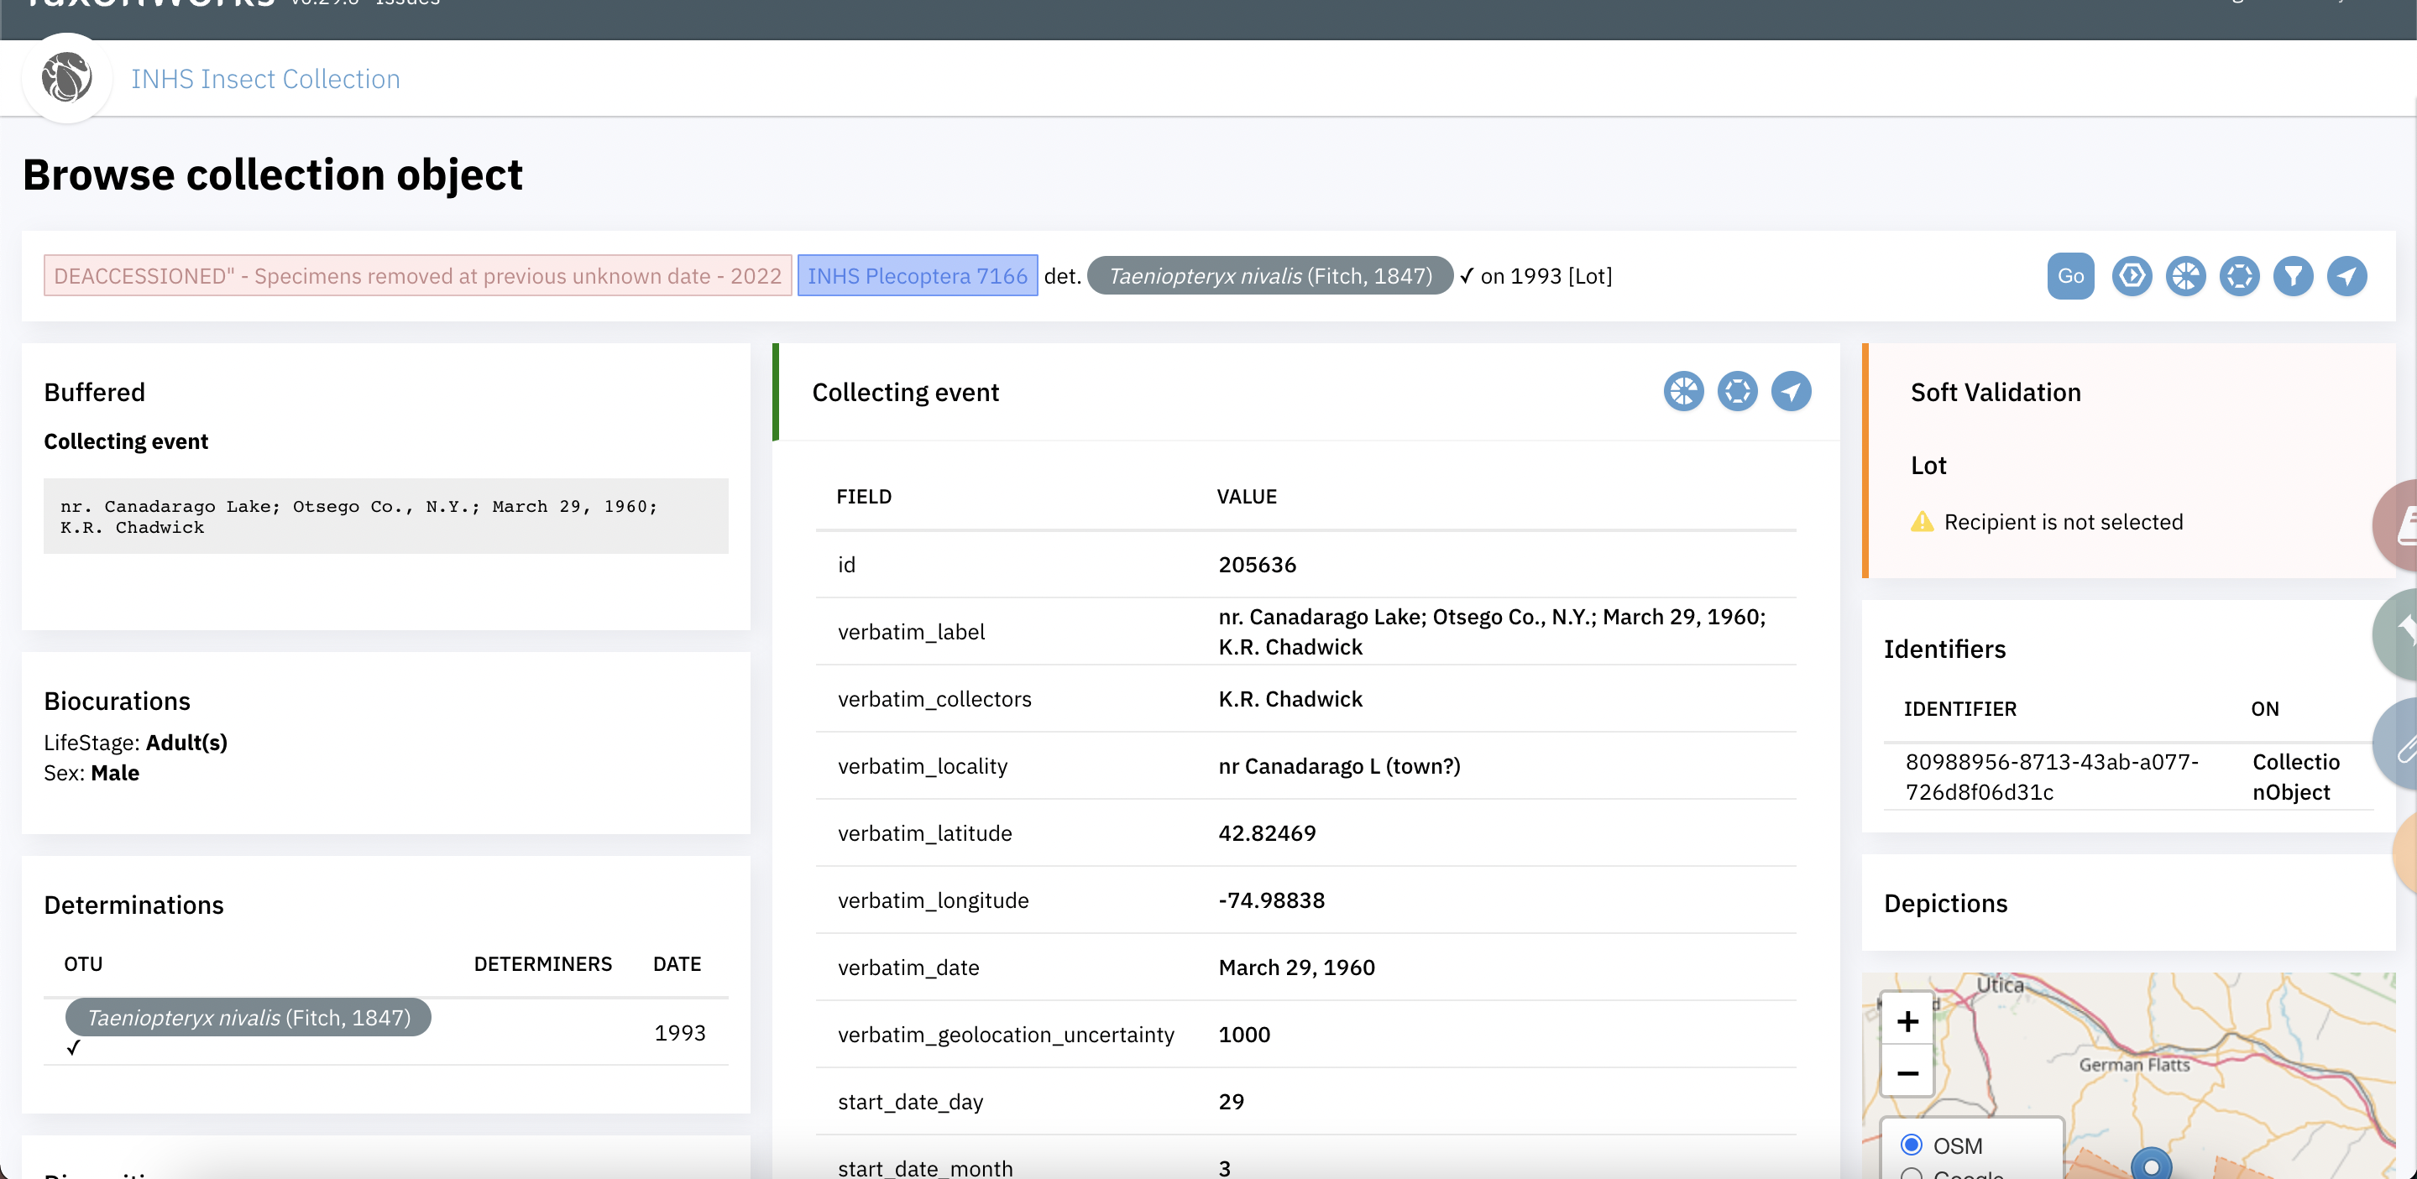Zoom in on the map

[x=1907, y=1020]
